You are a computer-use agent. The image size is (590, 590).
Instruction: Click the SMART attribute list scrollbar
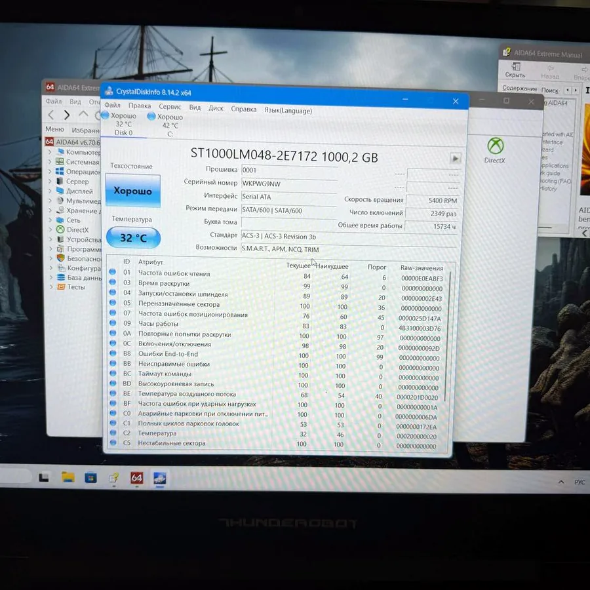[448, 336]
